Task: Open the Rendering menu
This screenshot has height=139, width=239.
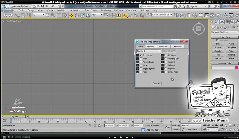Action: pyautogui.click(x=106, y=10)
